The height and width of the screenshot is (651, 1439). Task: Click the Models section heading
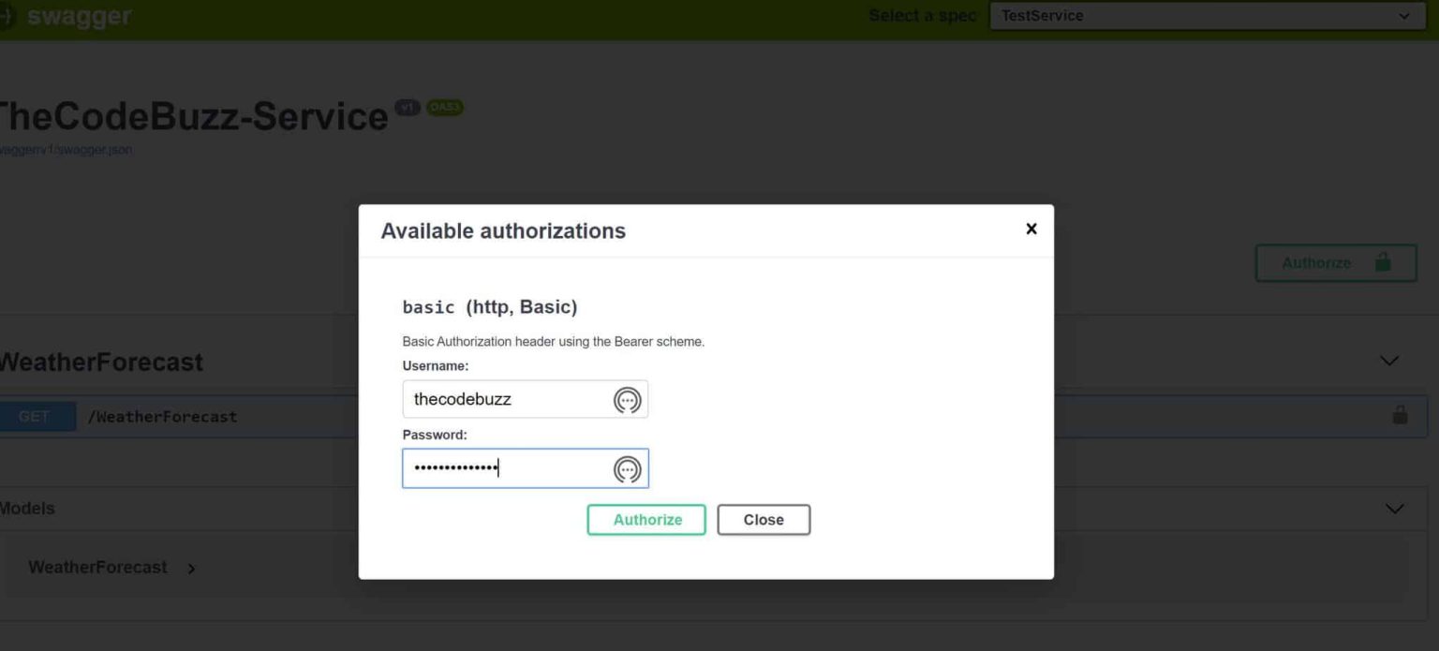pos(27,509)
